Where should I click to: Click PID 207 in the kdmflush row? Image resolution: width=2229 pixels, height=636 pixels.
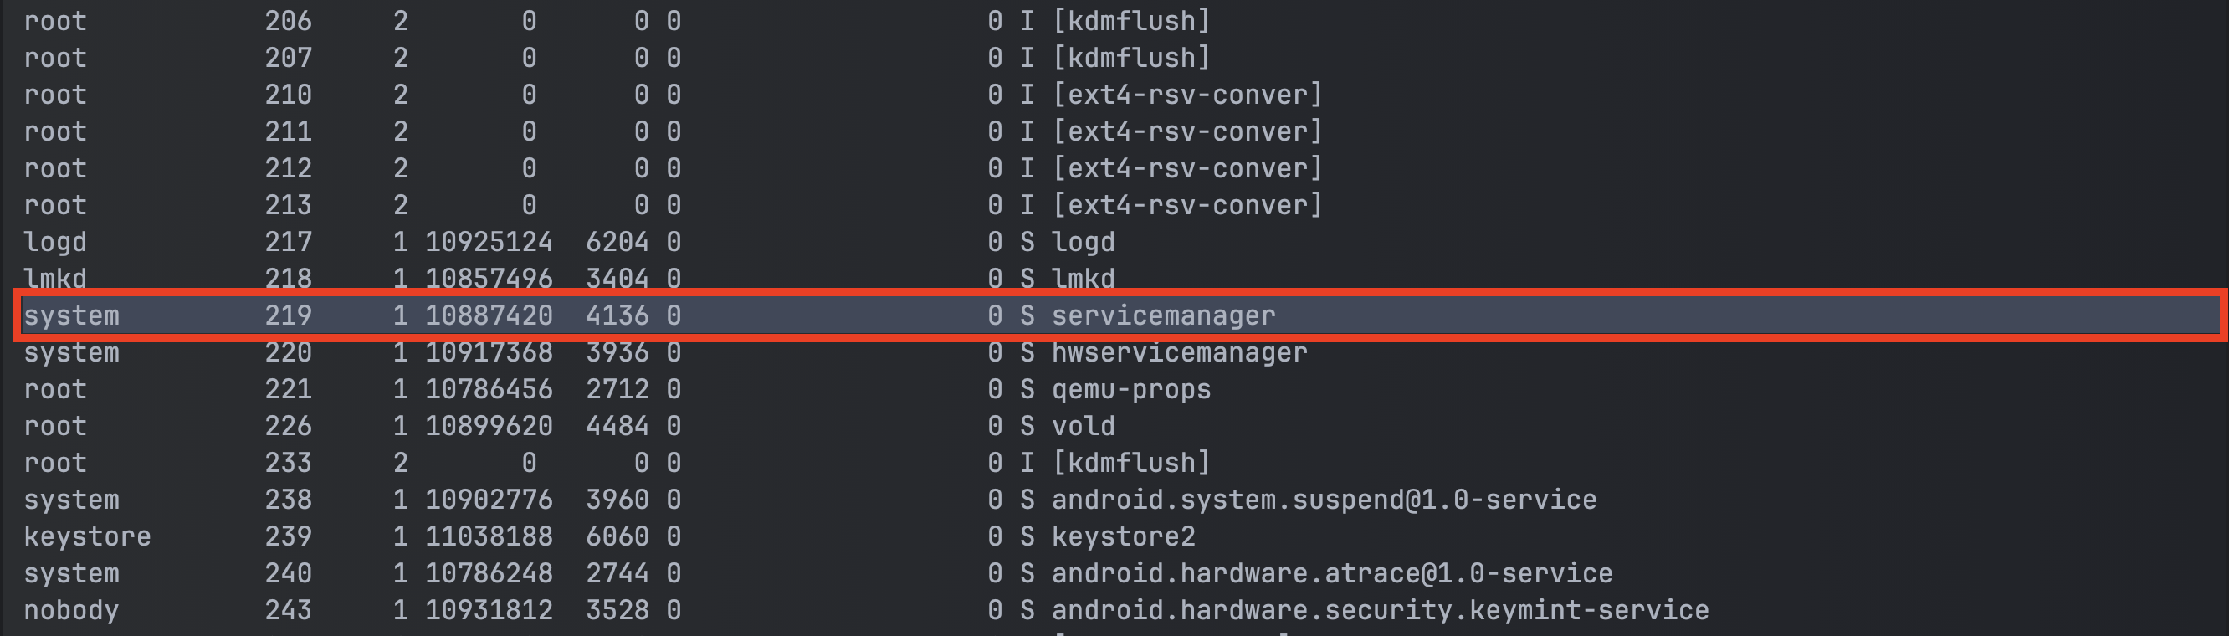288,58
